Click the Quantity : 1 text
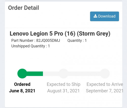 [77, 40]
